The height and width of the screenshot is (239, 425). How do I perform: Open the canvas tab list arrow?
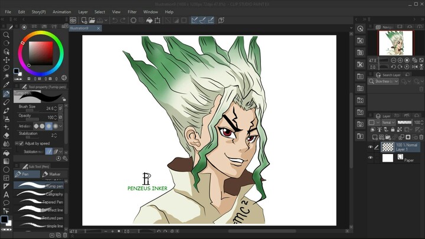point(351,28)
